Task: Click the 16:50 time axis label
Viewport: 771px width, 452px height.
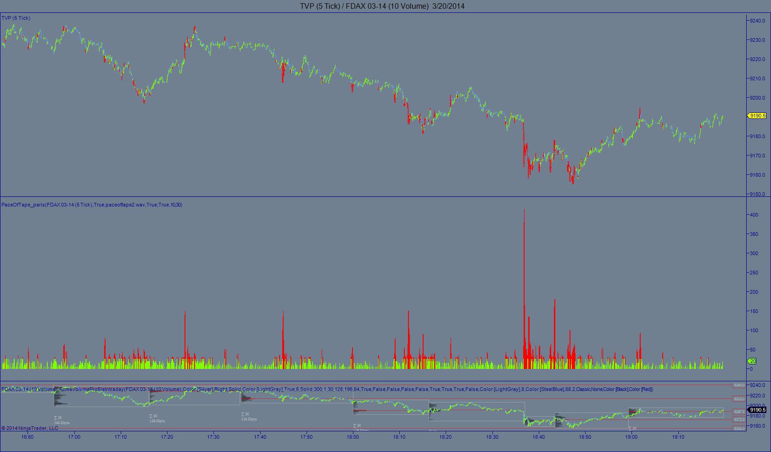Action: 28,437
